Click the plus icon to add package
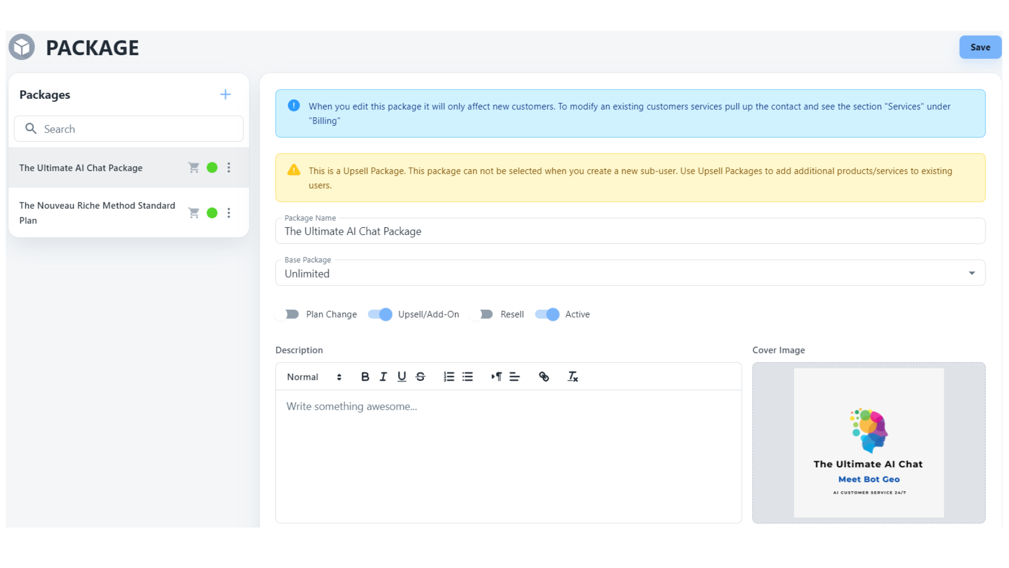1009x568 pixels. 225,95
